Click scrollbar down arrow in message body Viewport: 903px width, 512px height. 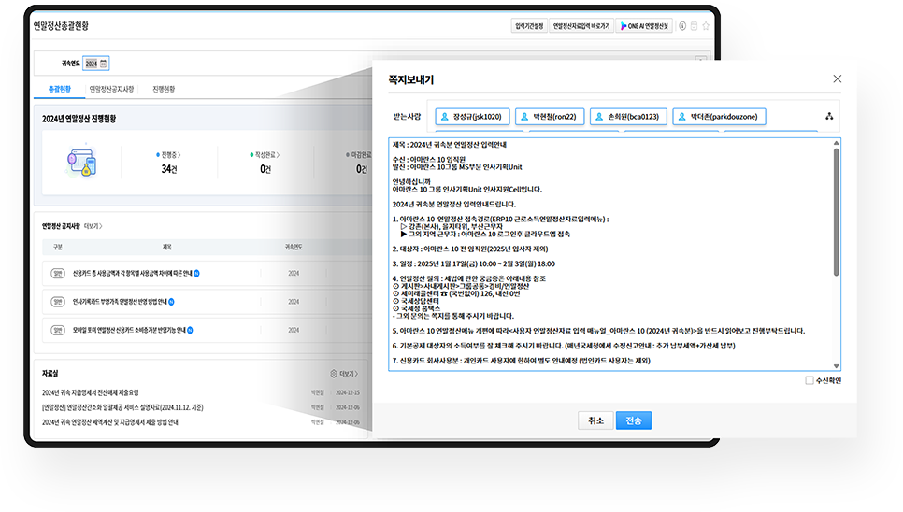click(x=837, y=366)
